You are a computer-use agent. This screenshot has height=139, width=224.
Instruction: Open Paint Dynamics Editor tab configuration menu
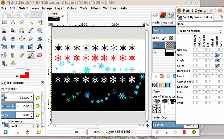[x=221, y=17]
